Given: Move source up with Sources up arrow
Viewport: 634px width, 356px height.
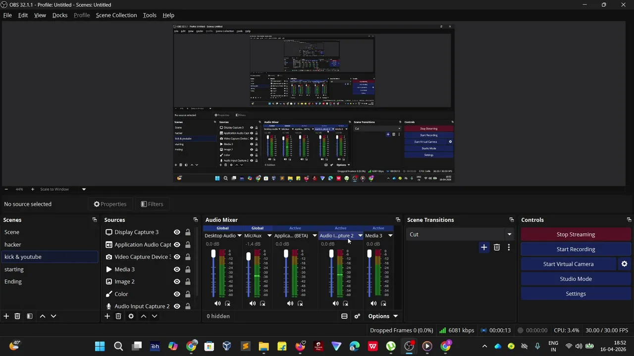Looking at the screenshot, I should [144, 316].
